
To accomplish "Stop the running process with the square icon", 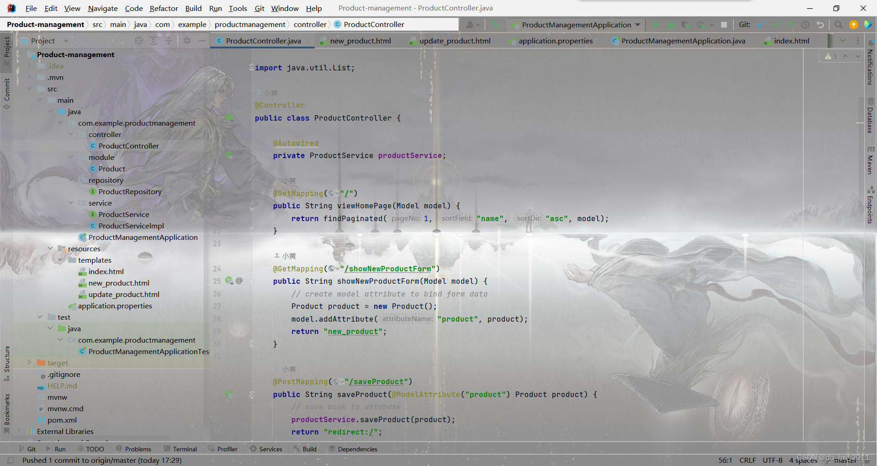I will click(x=724, y=25).
